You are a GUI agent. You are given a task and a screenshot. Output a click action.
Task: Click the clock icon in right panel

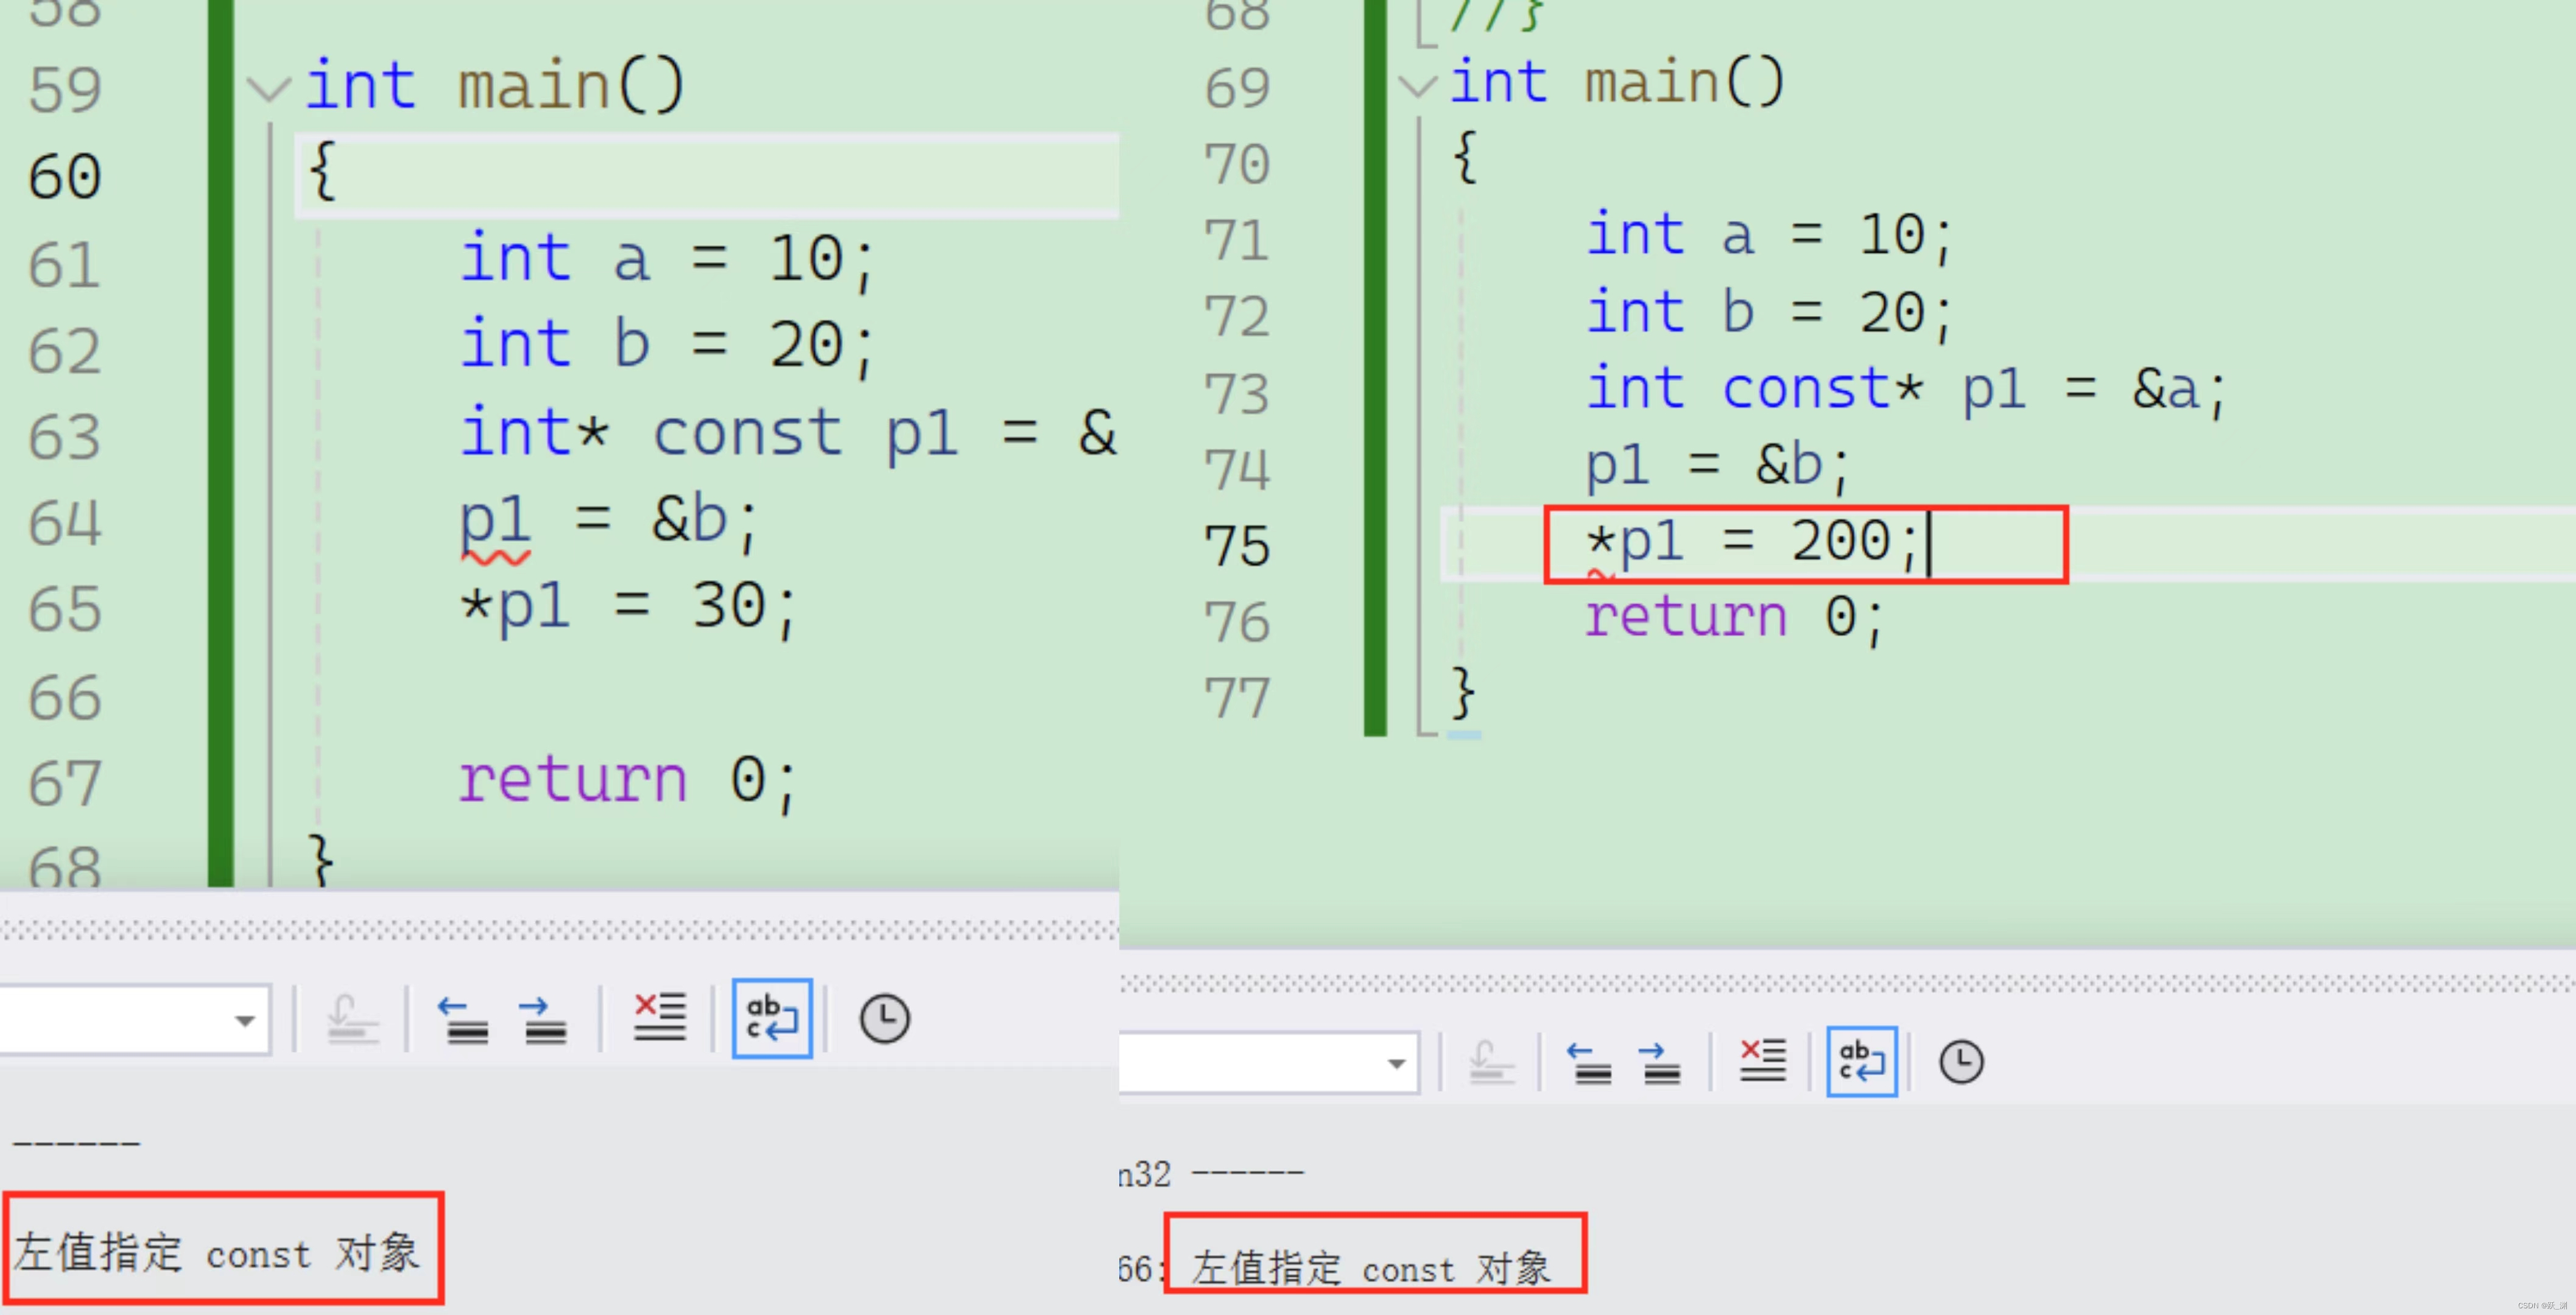pos(1961,1062)
